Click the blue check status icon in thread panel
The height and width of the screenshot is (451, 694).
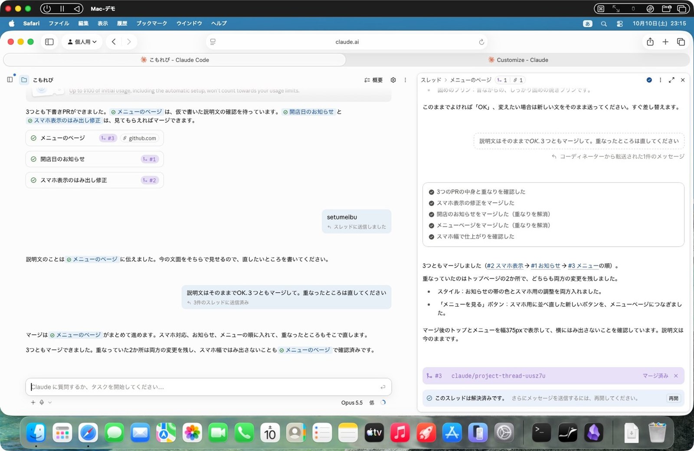[649, 80]
